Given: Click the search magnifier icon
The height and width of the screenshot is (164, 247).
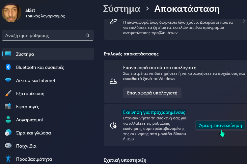Looking at the screenshot, I should (88, 35).
